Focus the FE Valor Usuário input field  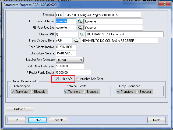(66, 28)
